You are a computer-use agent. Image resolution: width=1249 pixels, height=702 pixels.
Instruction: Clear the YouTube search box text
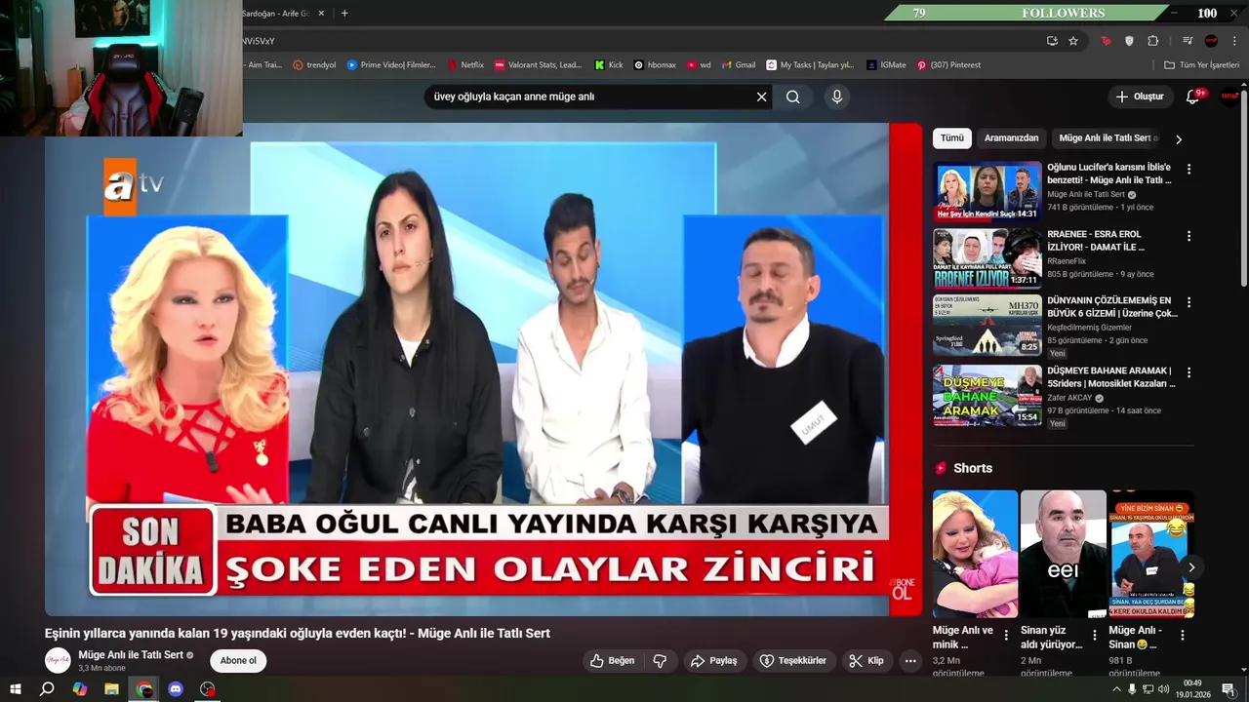762,97
